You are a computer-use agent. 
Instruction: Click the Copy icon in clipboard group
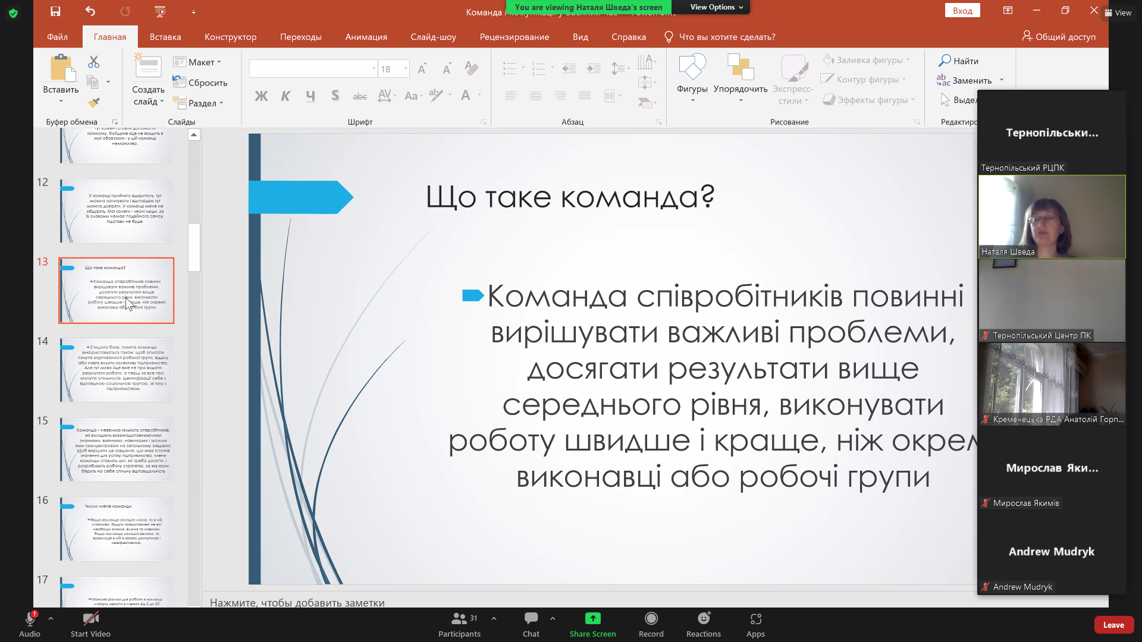click(93, 82)
